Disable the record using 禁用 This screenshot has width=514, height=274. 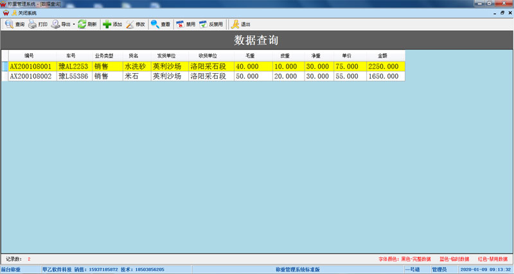pyautogui.click(x=185, y=24)
